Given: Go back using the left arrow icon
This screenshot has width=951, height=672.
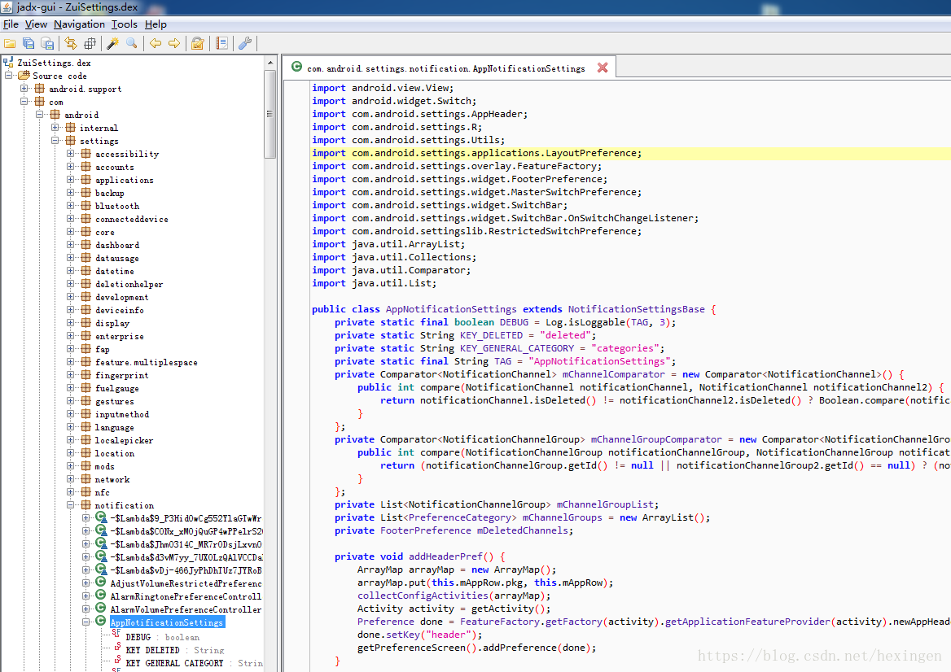Looking at the screenshot, I should (156, 43).
